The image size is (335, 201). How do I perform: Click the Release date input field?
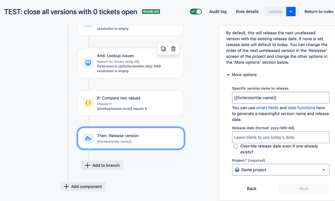click(280, 137)
